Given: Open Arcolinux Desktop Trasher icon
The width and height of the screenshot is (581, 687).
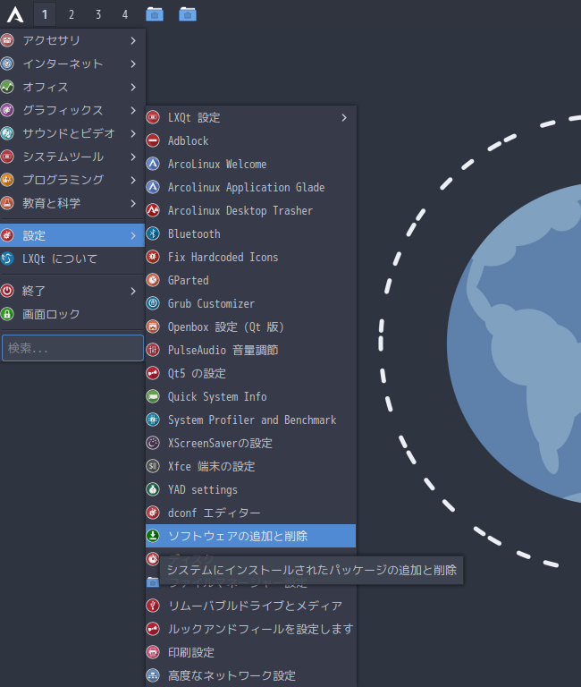Looking at the screenshot, I should 153,210.
